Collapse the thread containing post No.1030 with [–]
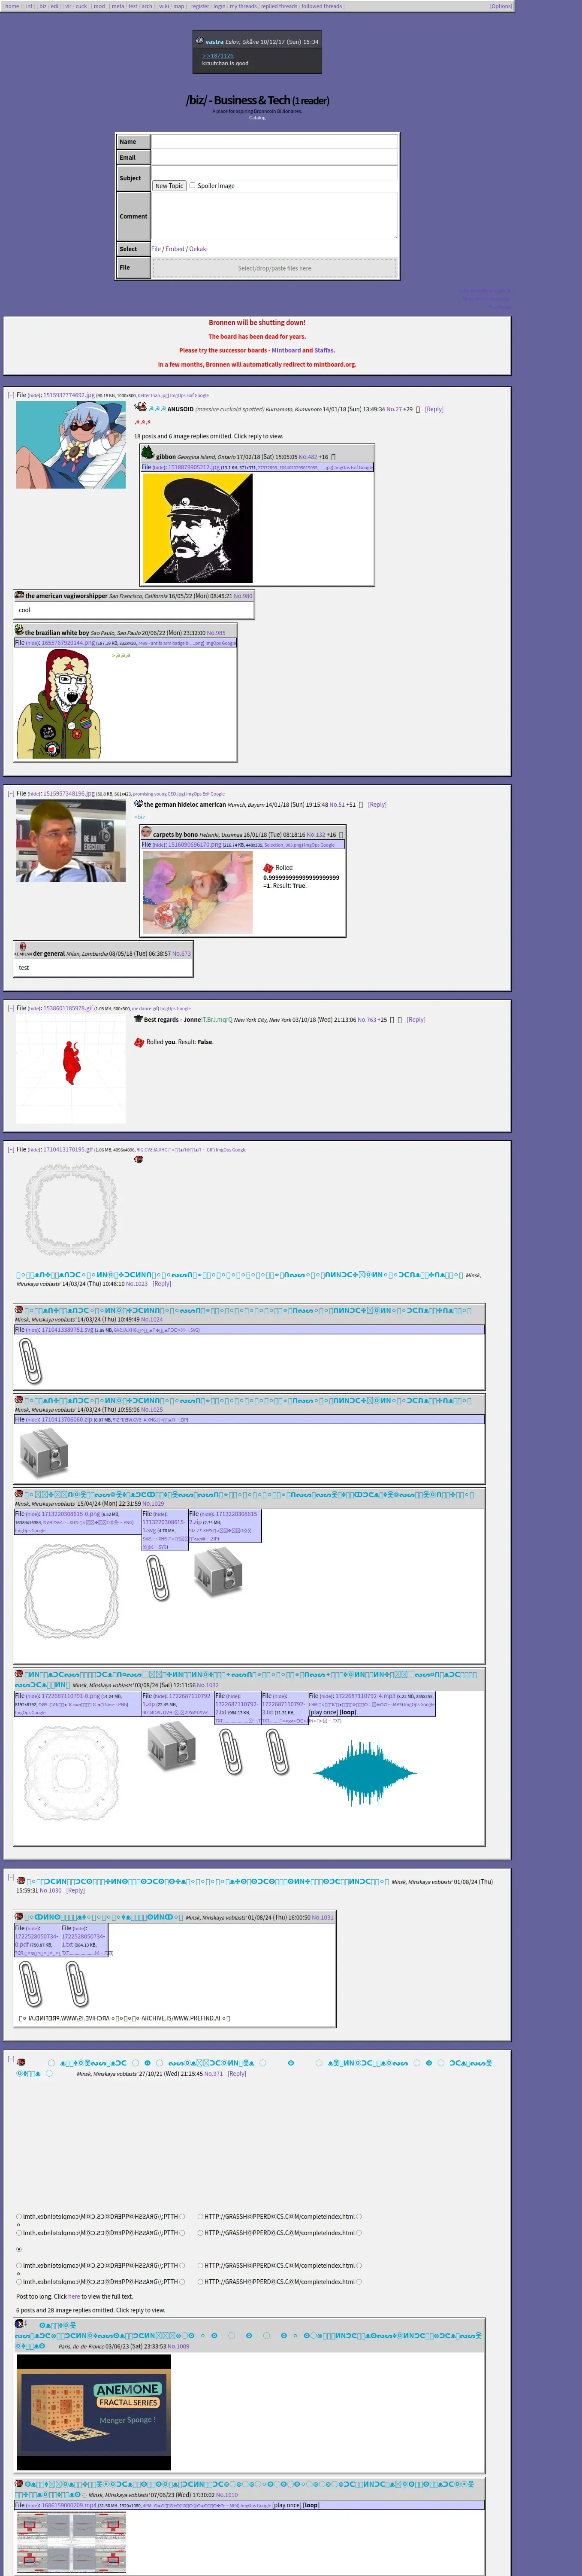Viewport: 582px width, 2576px height. pyautogui.click(x=11, y=1878)
